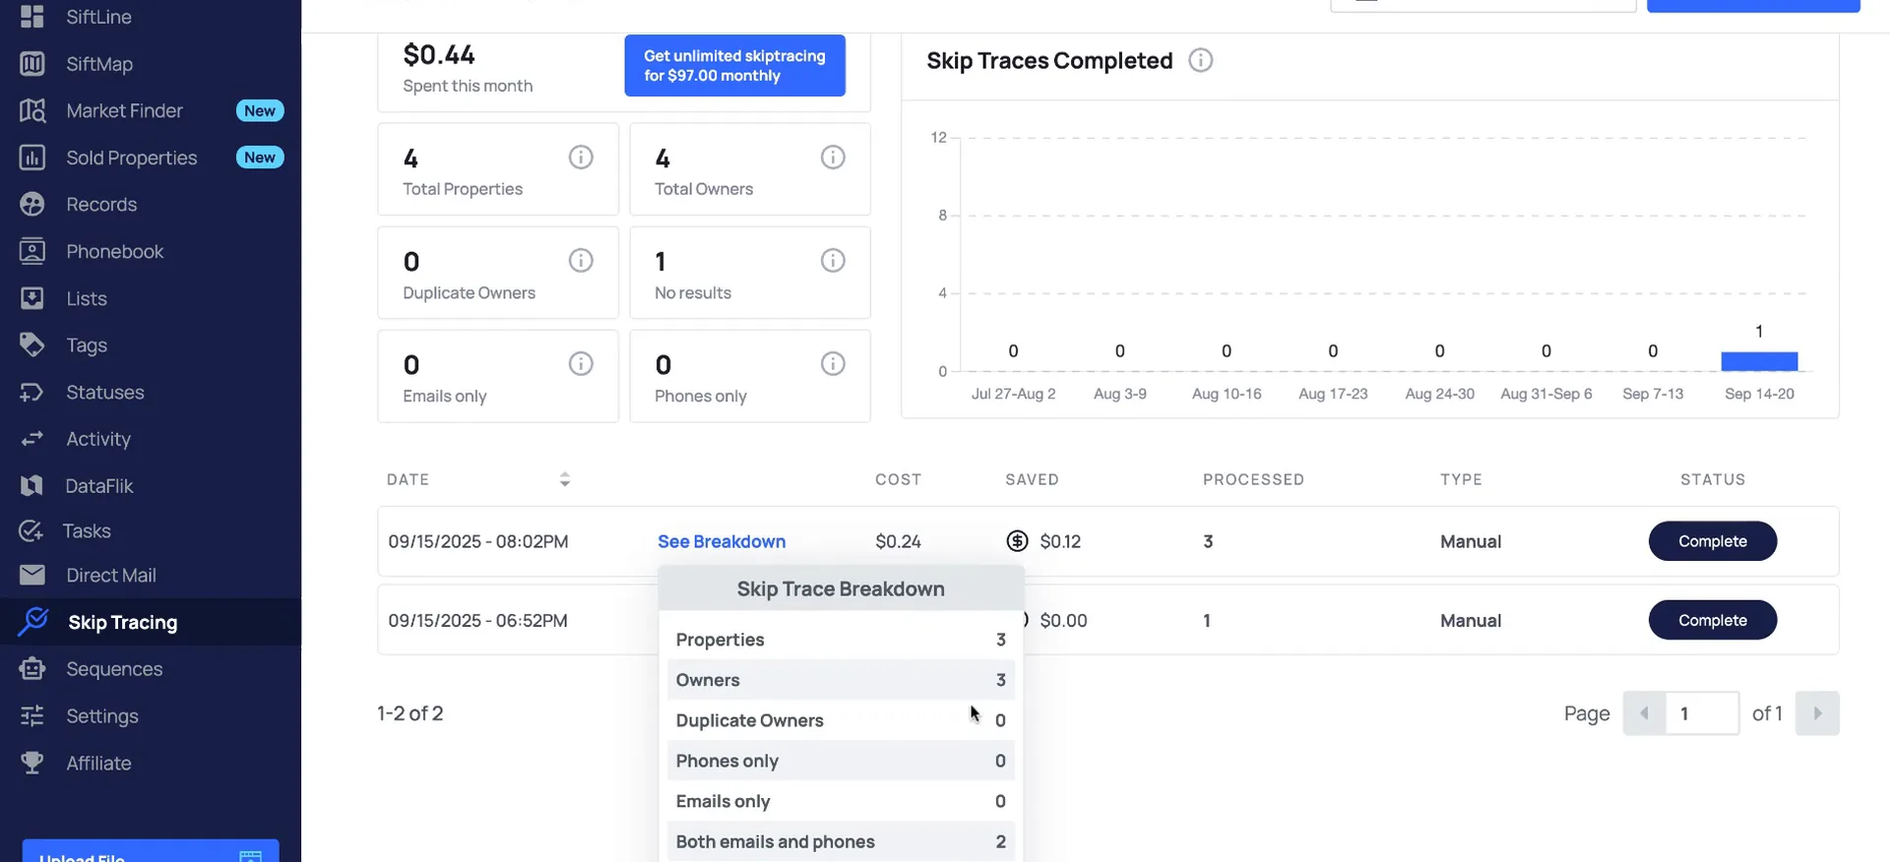The image size is (1890, 862).
Task: Click the Upload File button
Action: (151, 852)
